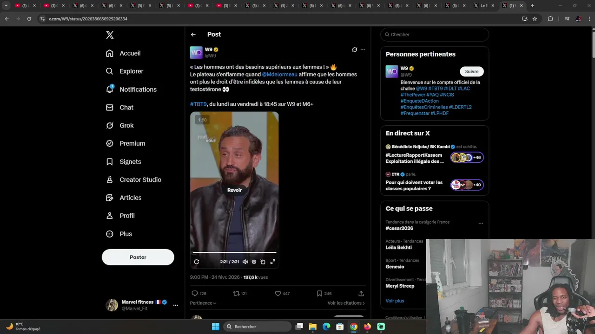Click the video progress bar
Screen dimensions: 595x334
pyautogui.click(x=234, y=253)
